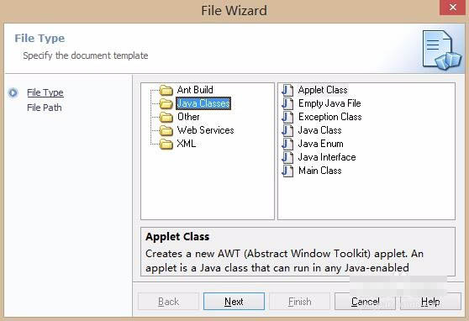
Task: Click the Web Services folder icon
Action: coord(166,130)
